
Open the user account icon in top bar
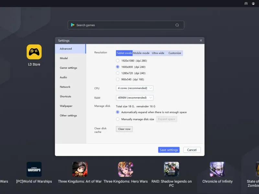coord(253,4)
